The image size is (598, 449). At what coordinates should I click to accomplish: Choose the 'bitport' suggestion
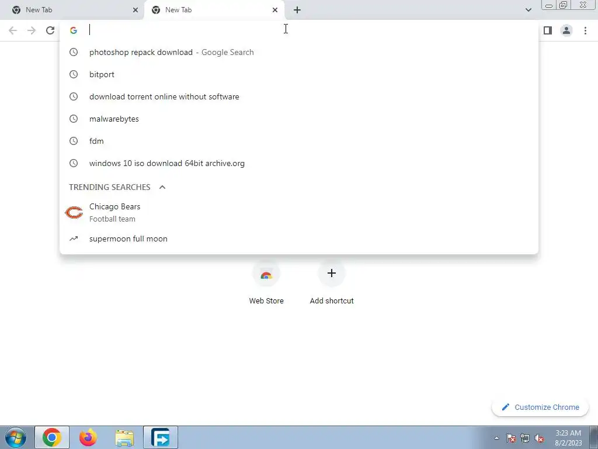click(x=299, y=74)
